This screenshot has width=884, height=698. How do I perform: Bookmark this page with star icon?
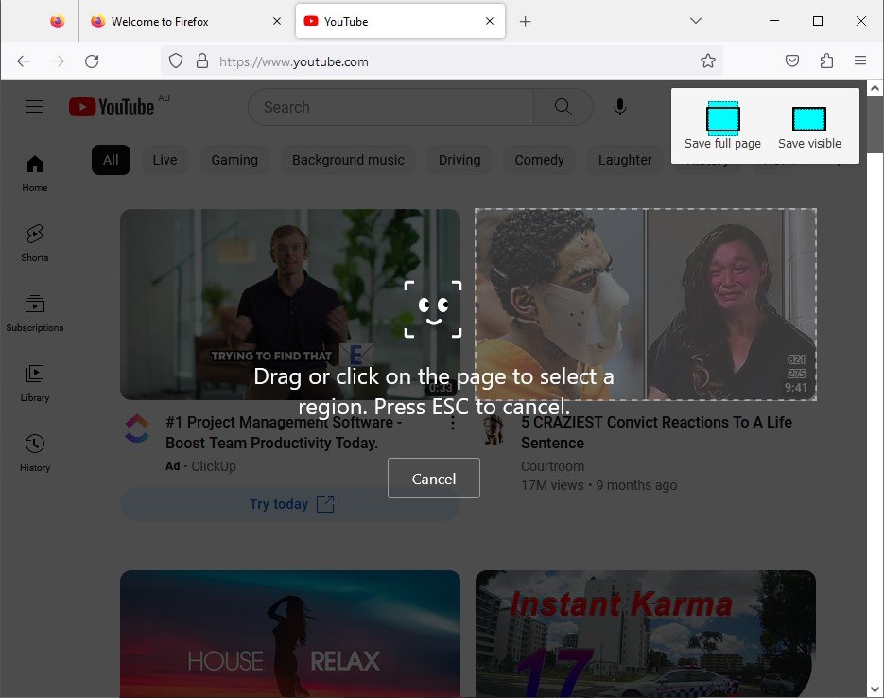708,61
